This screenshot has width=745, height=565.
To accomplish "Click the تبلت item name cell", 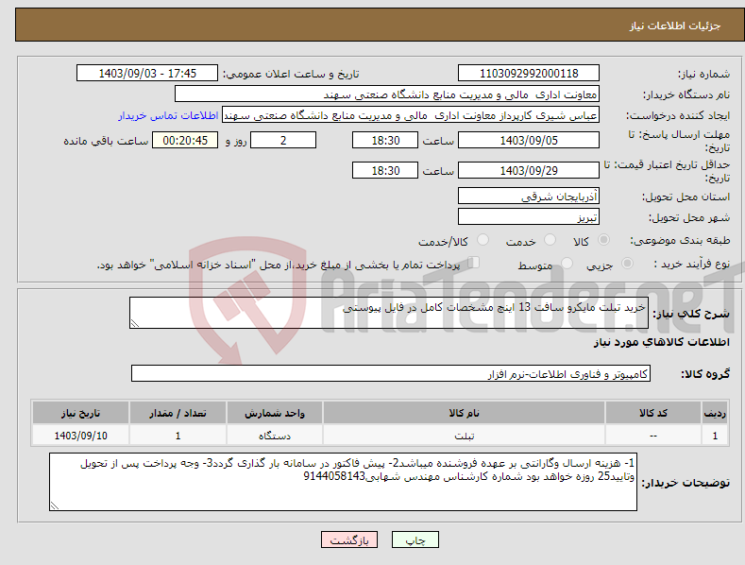I will point(464,436).
